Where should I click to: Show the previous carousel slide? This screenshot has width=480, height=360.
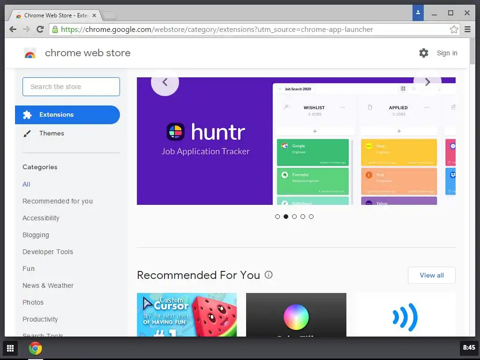[165, 82]
